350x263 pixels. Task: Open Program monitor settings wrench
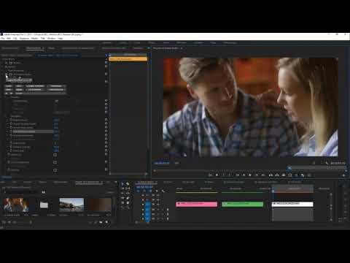(327, 163)
